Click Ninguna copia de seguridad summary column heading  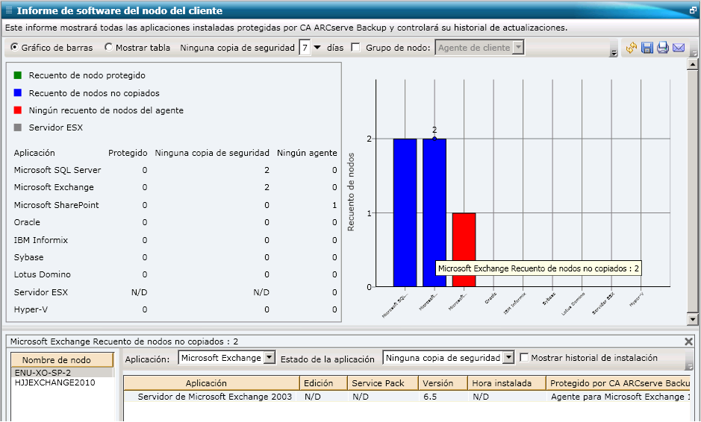[212, 153]
